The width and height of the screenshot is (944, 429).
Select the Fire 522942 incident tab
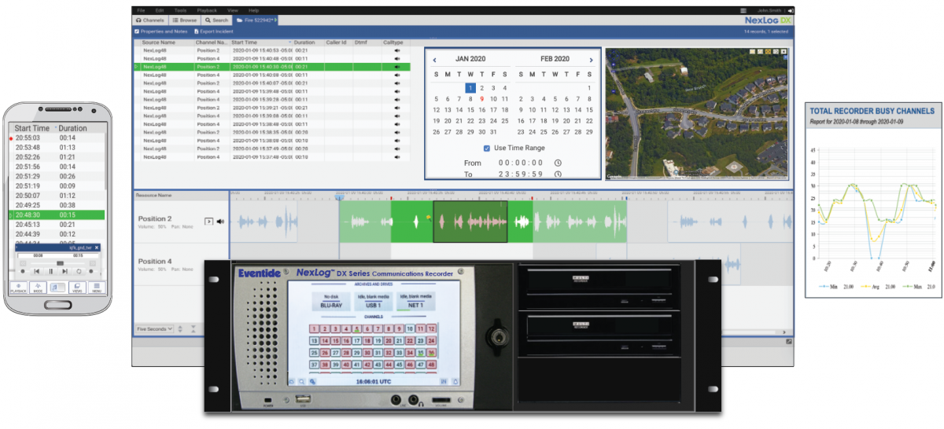(255, 20)
